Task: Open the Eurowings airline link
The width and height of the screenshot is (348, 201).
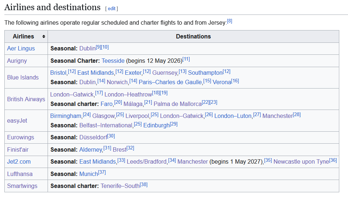Action: click(x=21, y=137)
